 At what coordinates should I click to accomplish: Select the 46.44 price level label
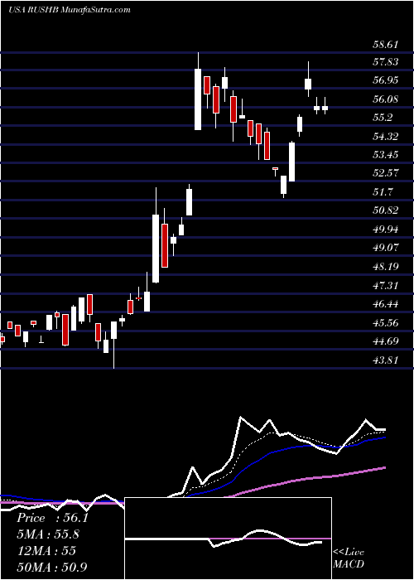386,304
